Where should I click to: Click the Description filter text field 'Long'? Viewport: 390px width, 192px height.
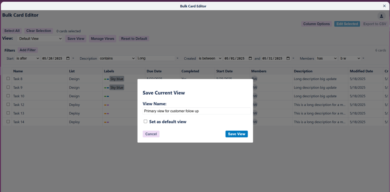(x=156, y=59)
